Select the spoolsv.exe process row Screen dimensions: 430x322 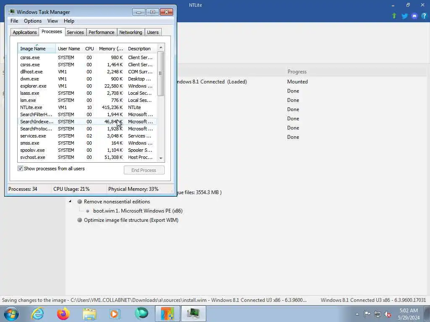pos(87,150)
